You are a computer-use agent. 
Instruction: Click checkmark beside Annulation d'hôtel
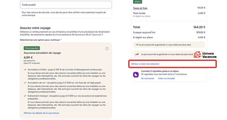pos(25,69)
